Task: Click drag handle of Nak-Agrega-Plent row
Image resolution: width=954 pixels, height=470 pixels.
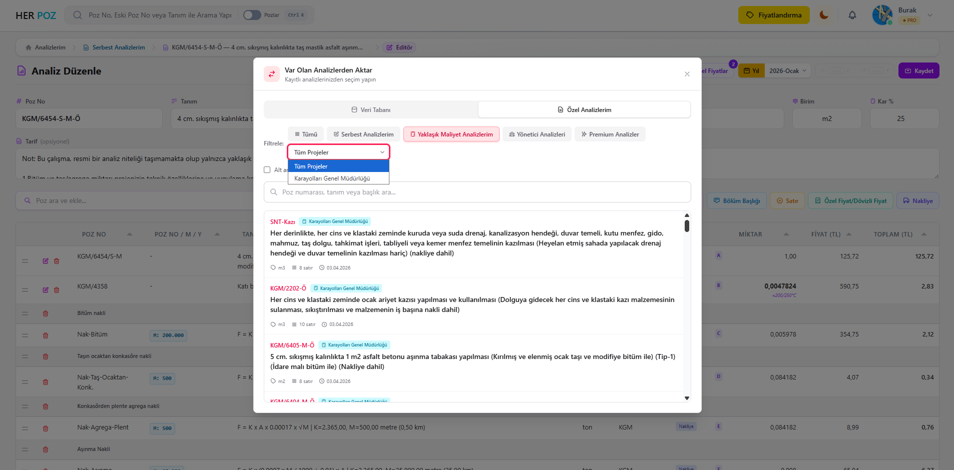Action: [x=25, y=428]
